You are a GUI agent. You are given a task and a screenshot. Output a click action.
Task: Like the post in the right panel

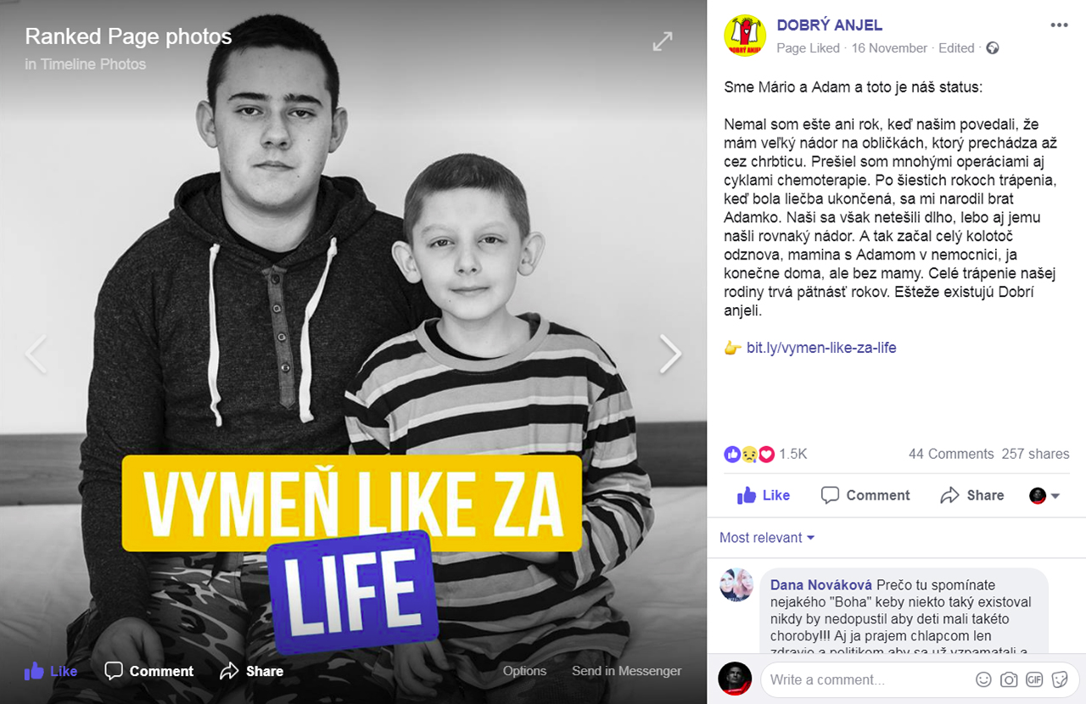[764, 495]
